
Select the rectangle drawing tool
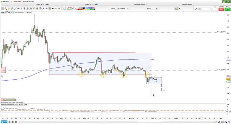pos(62,8)
